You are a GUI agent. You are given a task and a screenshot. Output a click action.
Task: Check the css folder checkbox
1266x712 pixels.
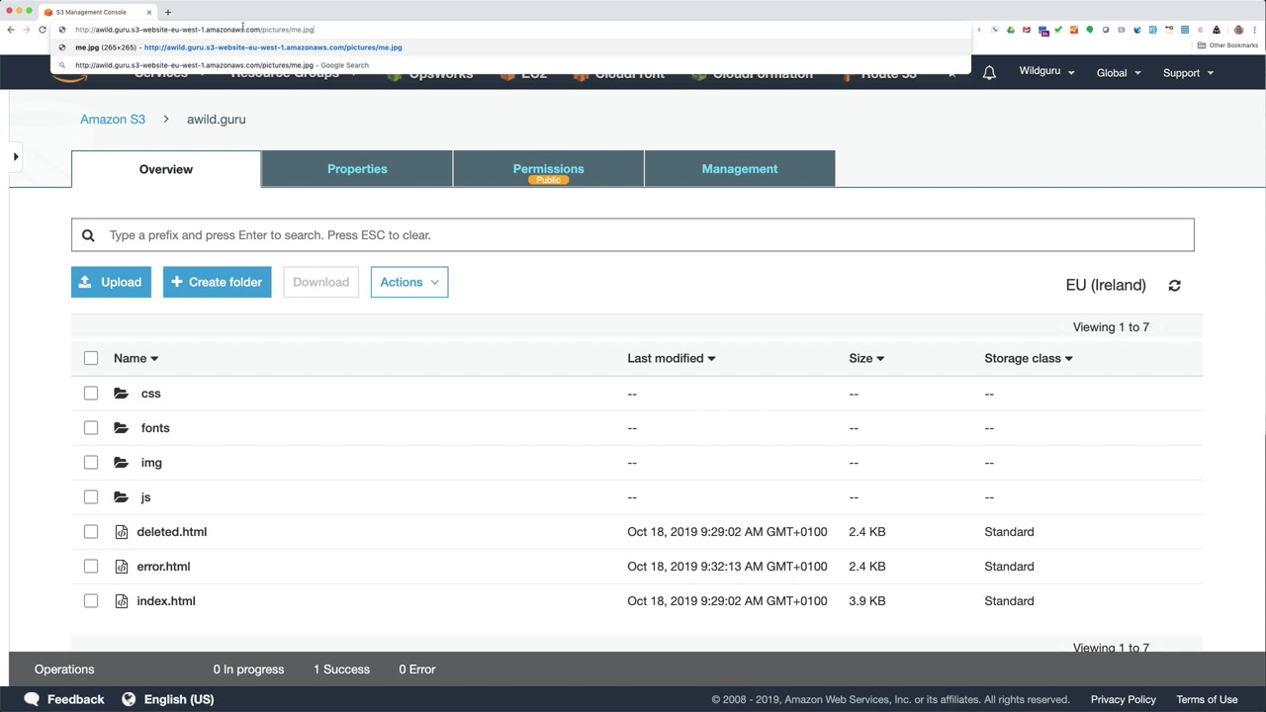click(91, 394)
